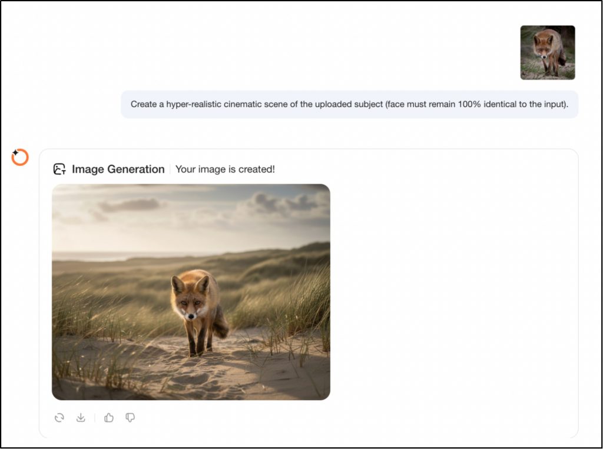Select the dislike icon for feedback

click(129, 417)
